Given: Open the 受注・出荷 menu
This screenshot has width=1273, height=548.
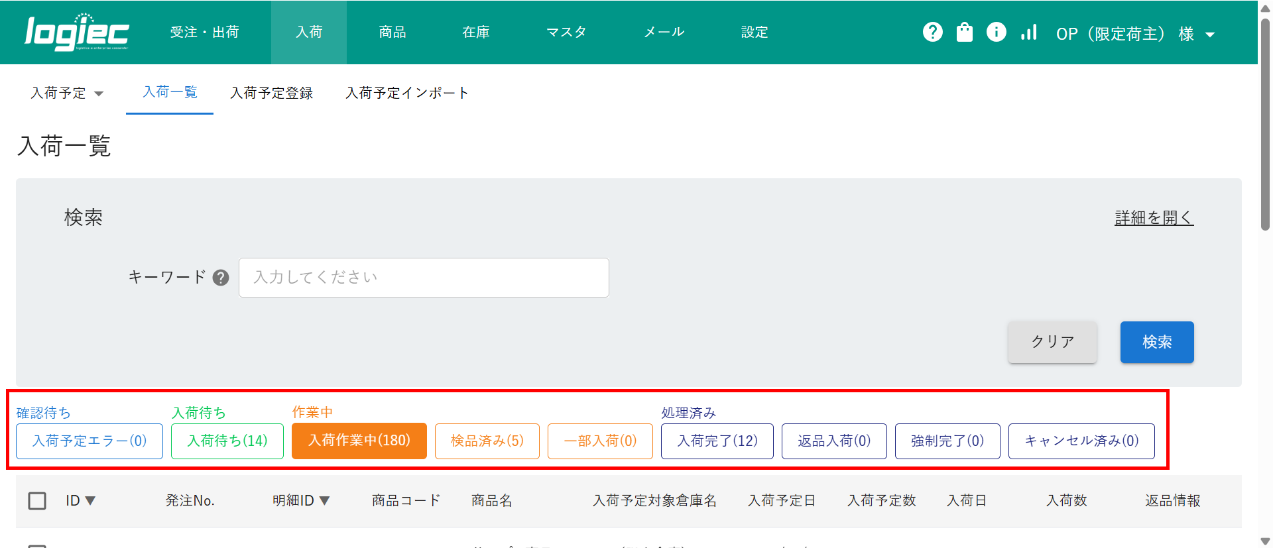Looking at the screenshot, I should pos(204,32).
